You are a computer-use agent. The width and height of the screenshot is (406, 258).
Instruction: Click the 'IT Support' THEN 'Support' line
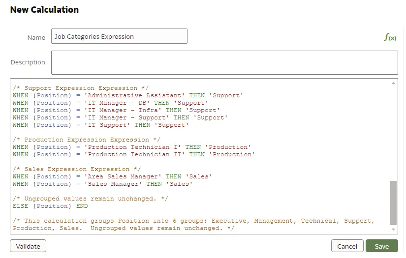[101, 125]
